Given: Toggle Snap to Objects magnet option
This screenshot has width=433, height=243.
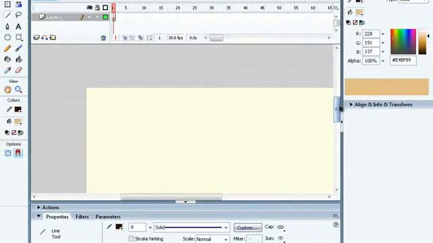Looking at the screenshot, I should [18, 153].
